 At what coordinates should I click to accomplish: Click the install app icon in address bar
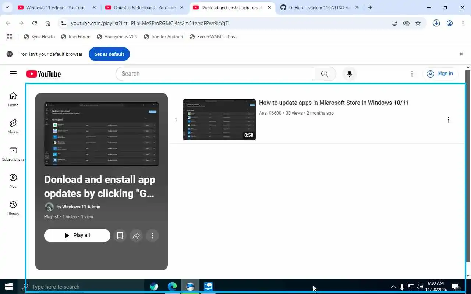(394, 23)
